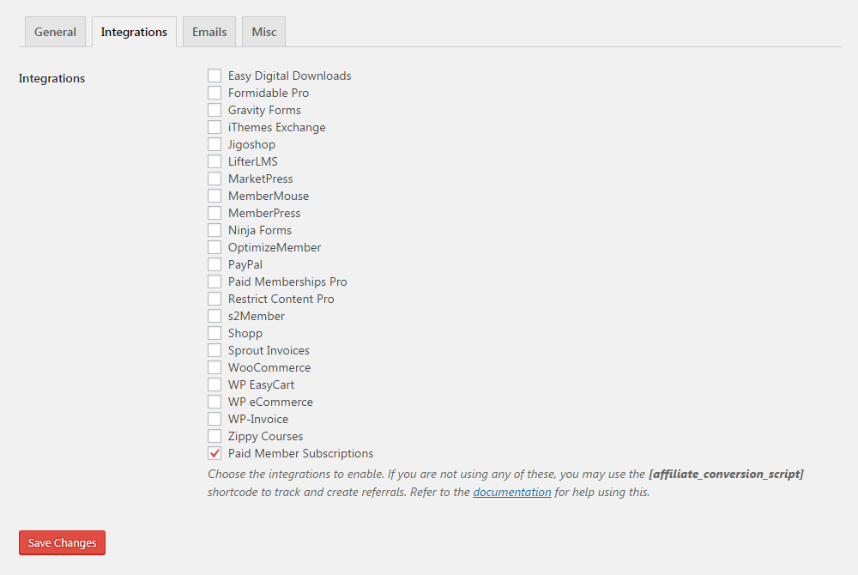Switch to the General tab
The image size is (858, 575).
(55, 32)
